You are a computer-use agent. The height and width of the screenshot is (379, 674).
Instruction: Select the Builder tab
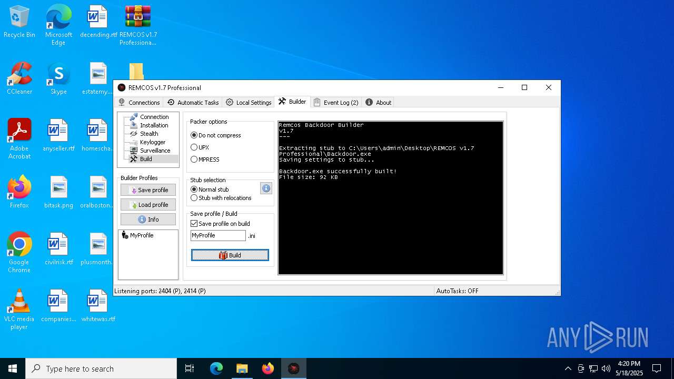tap(292, 102)
